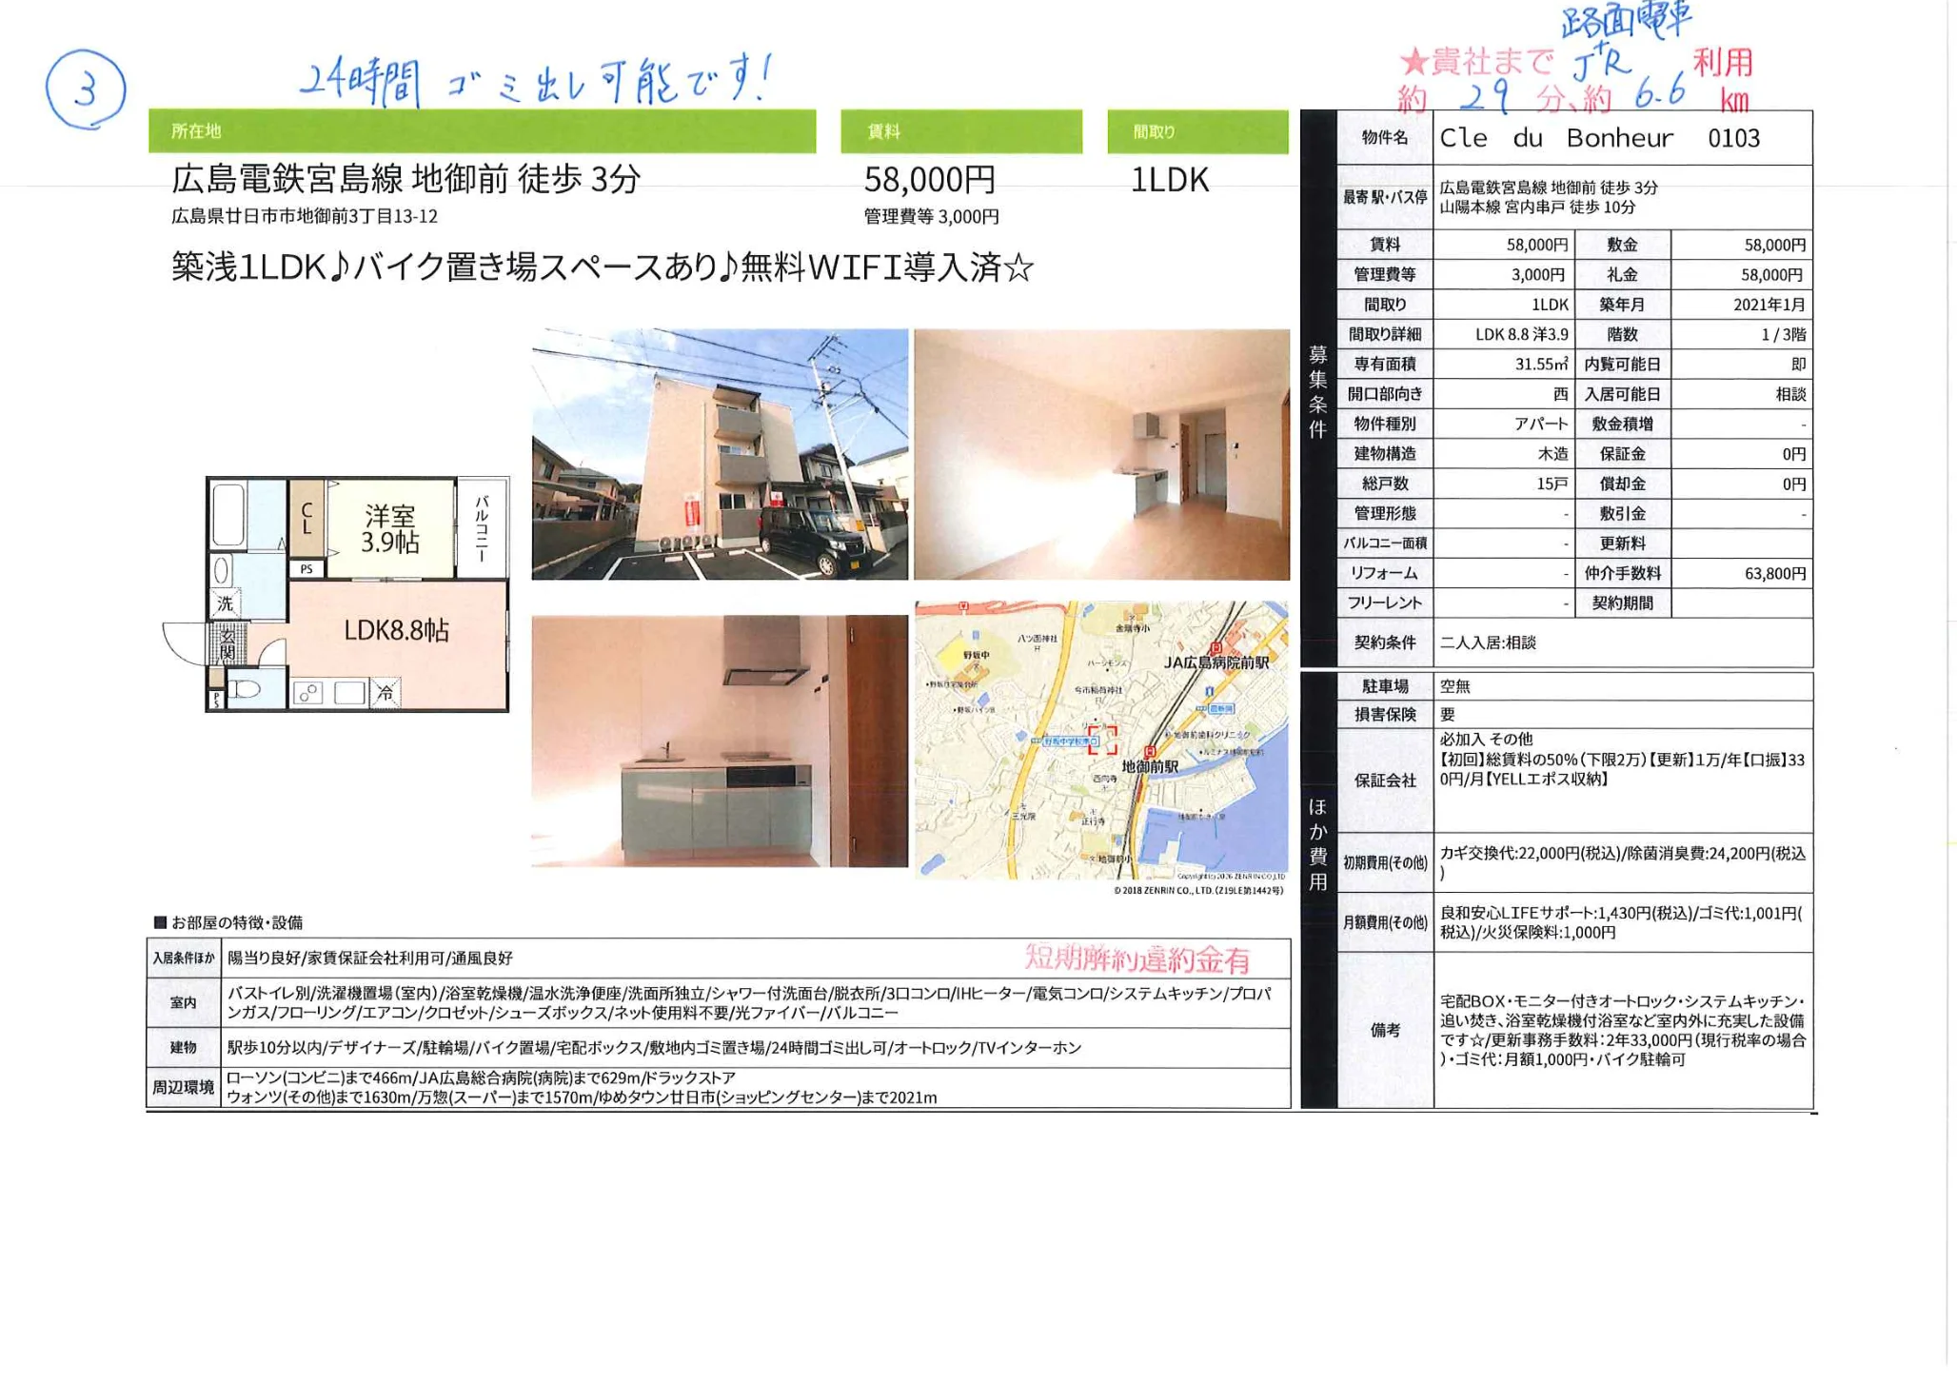Click the 仲介手数料 63,800円 cell
This screenshot has width=1957, height=1384.
(1741, 573)
